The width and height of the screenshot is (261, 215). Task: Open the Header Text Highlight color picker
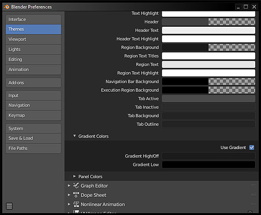208,39
